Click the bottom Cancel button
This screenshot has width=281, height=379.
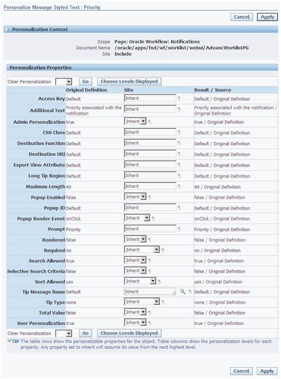(241, 371)
